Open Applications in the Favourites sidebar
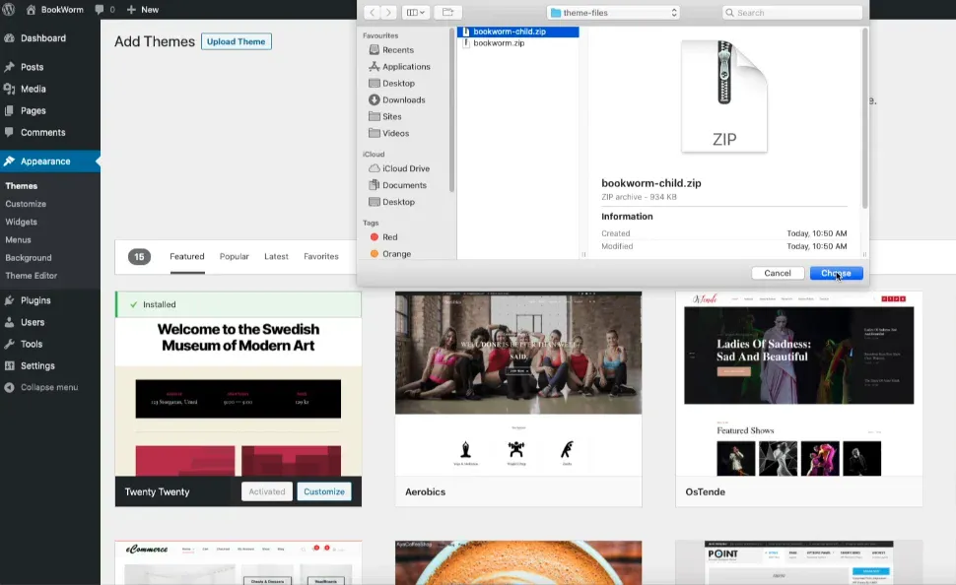Viewport: 956px width, 585px height. click(405, 67)
